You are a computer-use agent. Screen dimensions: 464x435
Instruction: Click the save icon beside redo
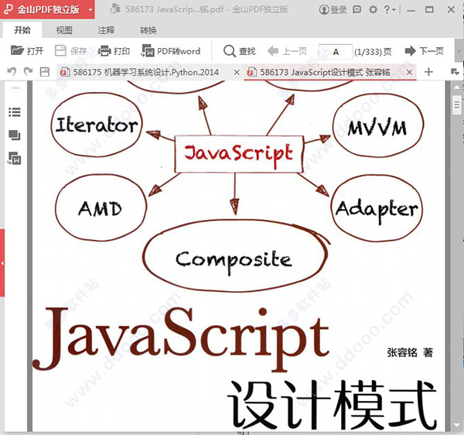[44, 72]
